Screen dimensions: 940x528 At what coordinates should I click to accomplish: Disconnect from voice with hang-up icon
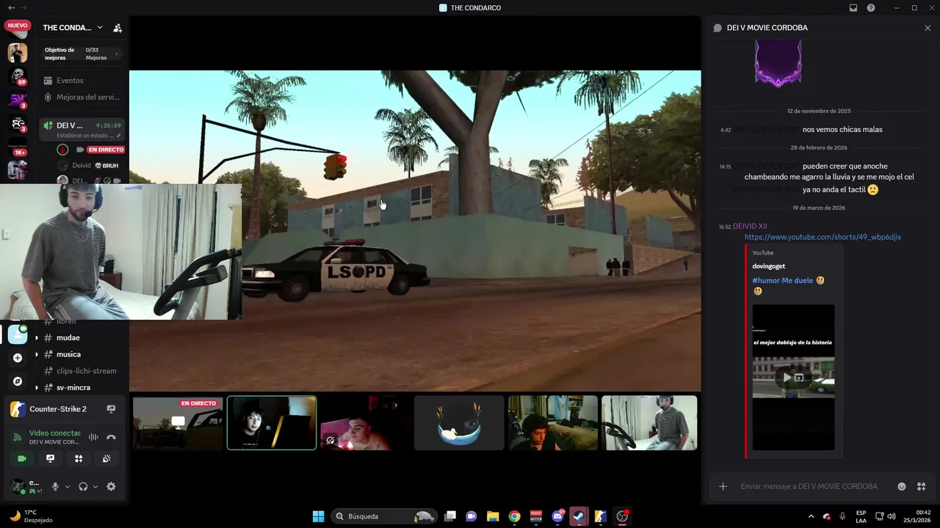(111, 437)
